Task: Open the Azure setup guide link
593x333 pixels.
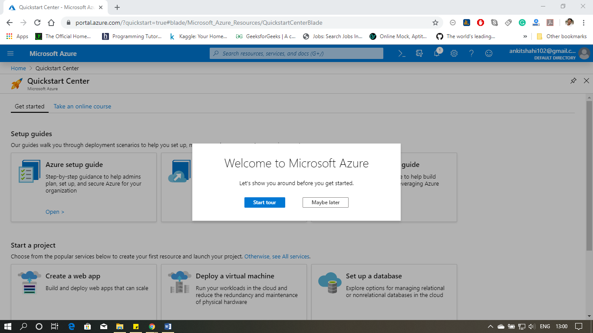Action: point(55,212)
